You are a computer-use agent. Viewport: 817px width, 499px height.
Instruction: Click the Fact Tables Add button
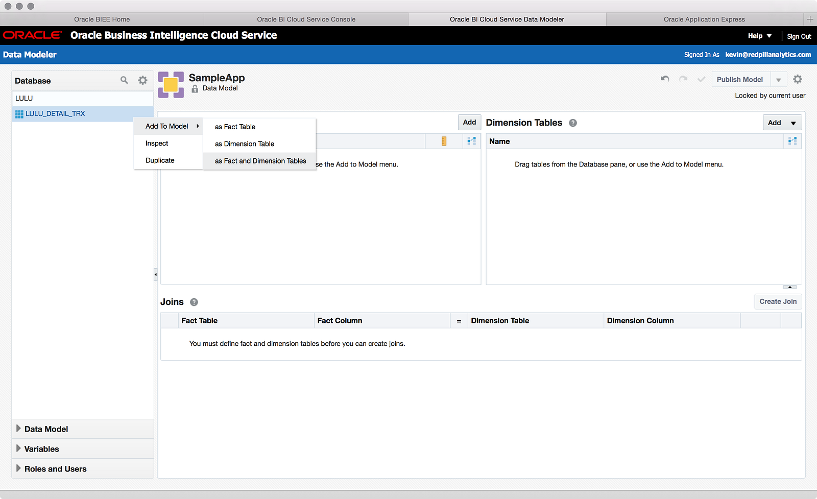coord(469,123)
